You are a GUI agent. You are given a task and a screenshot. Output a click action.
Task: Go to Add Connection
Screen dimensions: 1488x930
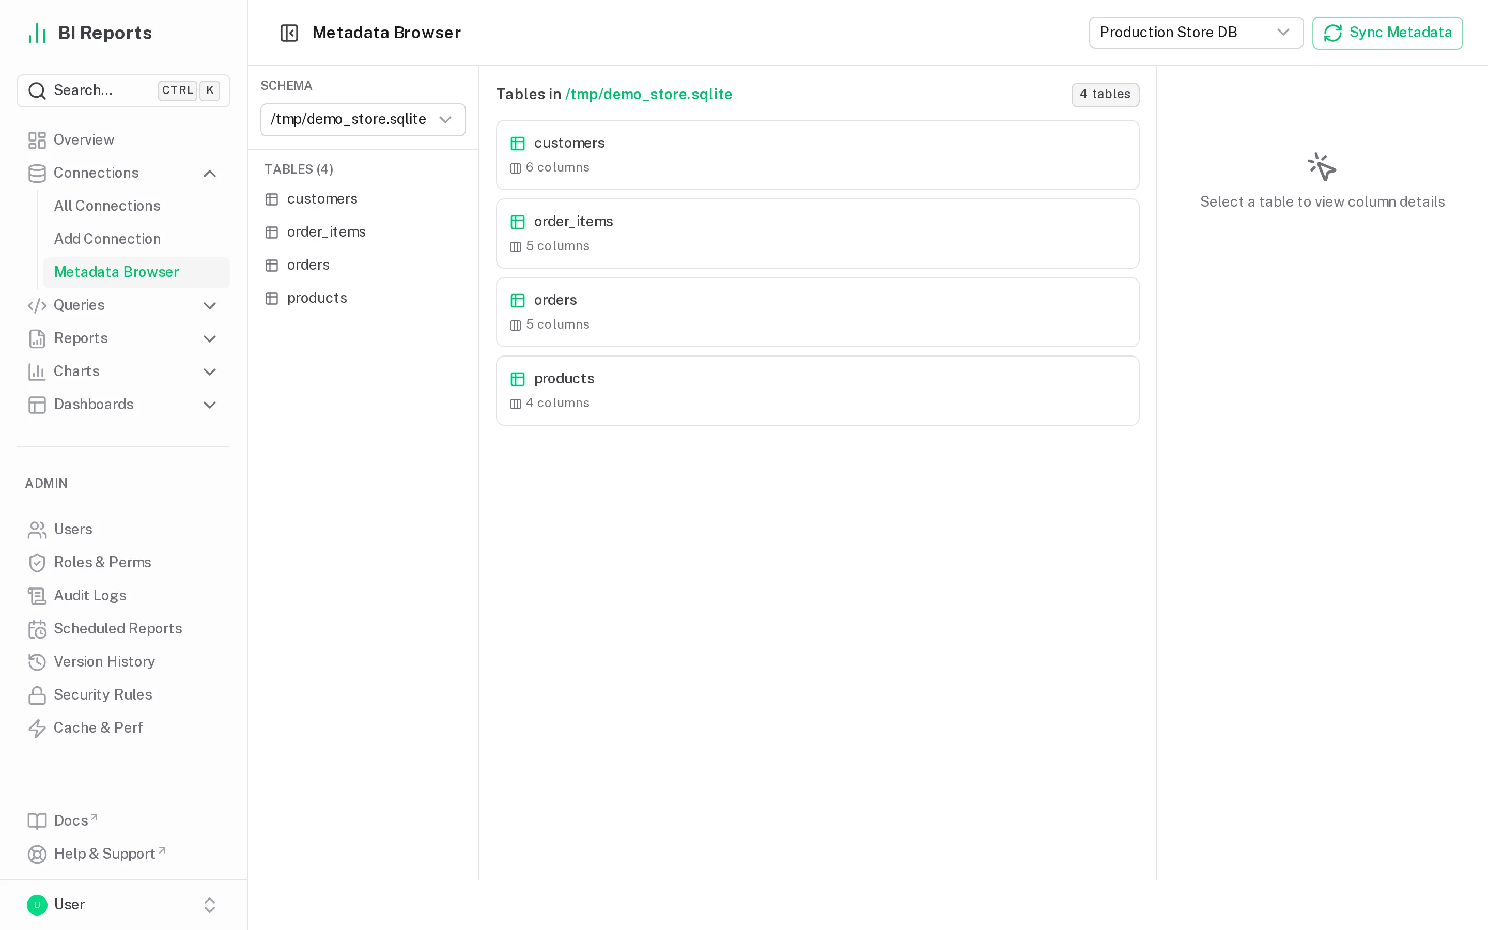click(x=136, y=239)
